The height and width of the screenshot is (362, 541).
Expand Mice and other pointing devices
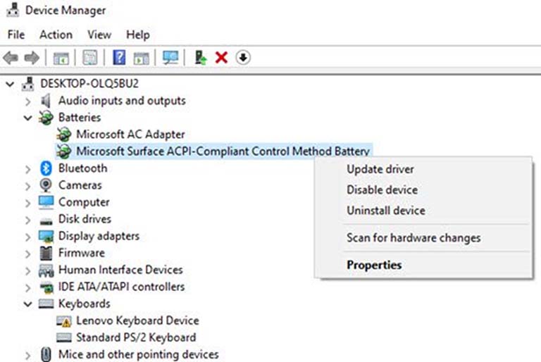(x=28, y=355)
